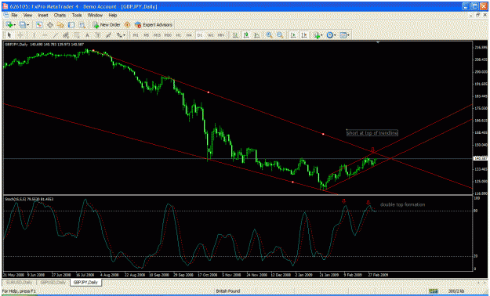
Task: Open the Periods clock dropdown
Action: pyautogui.click(x=331, y=35)
